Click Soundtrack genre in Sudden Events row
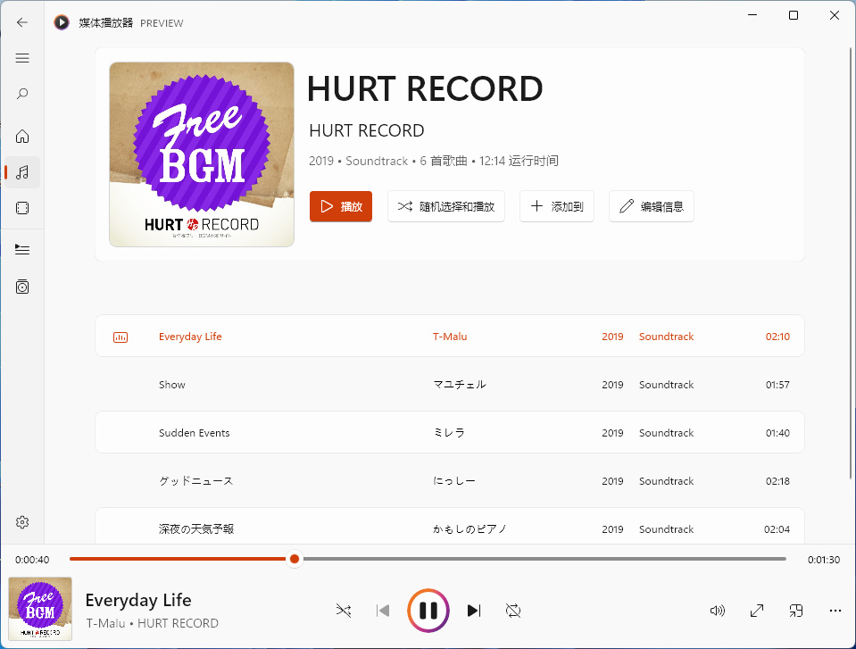Viewport: 856px width, 649px height. pos(666,432)
